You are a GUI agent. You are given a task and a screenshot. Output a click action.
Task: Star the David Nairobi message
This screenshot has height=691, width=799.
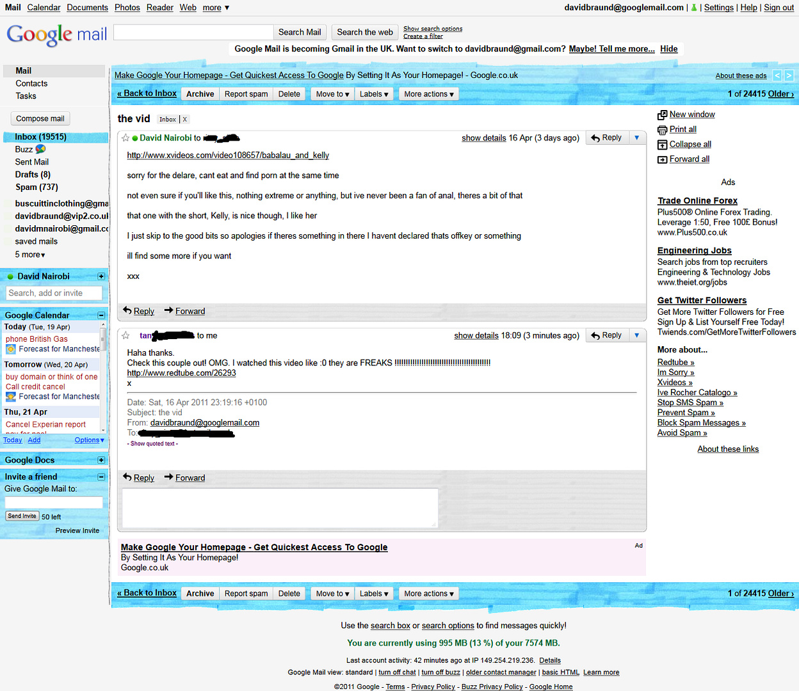(x=125, y=138)
